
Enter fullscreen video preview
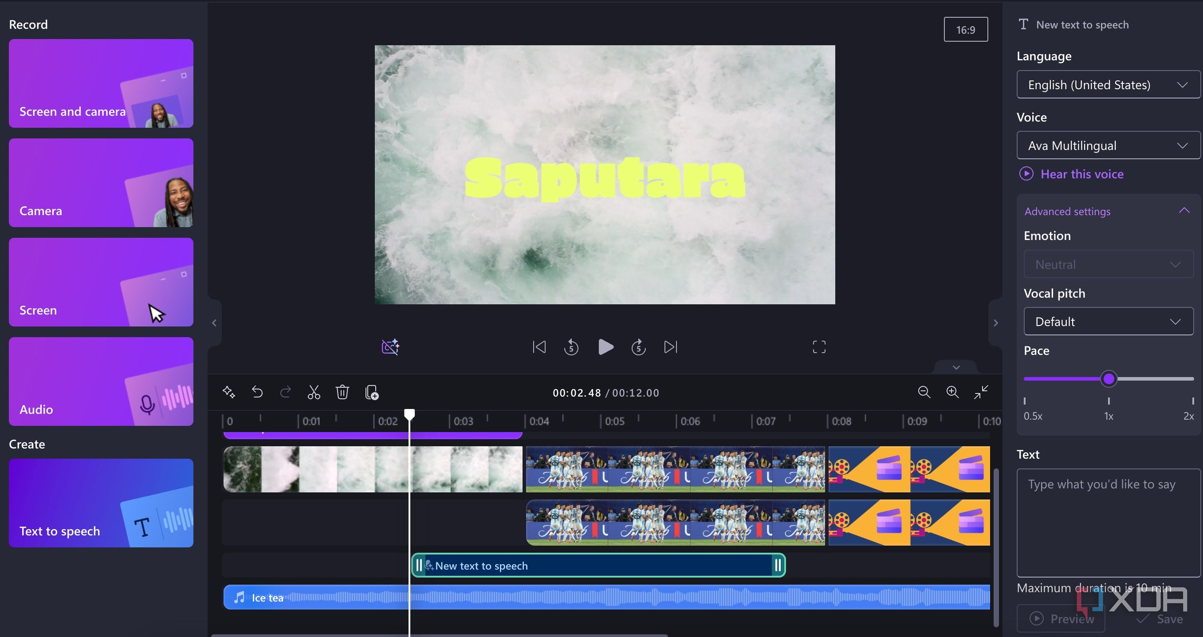click(x=819, y=346)
